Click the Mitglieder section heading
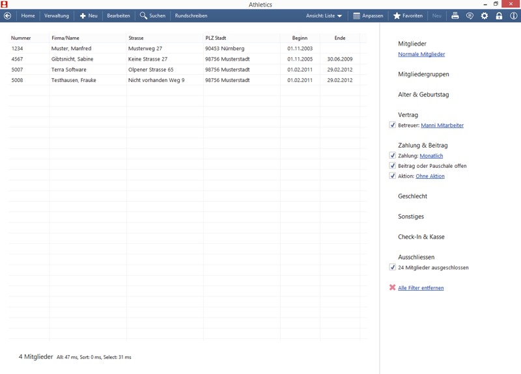This screenshot has height=374, width=521. 412,44
